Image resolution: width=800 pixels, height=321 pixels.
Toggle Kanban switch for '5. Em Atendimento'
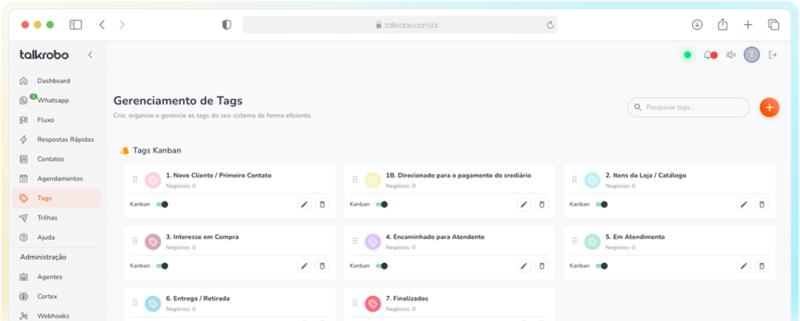coord(602,266)
